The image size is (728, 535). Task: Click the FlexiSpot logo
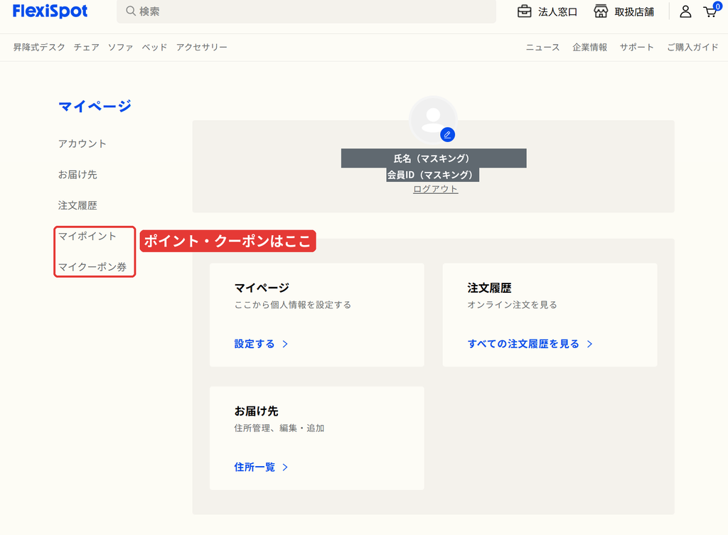click(50, 11)
